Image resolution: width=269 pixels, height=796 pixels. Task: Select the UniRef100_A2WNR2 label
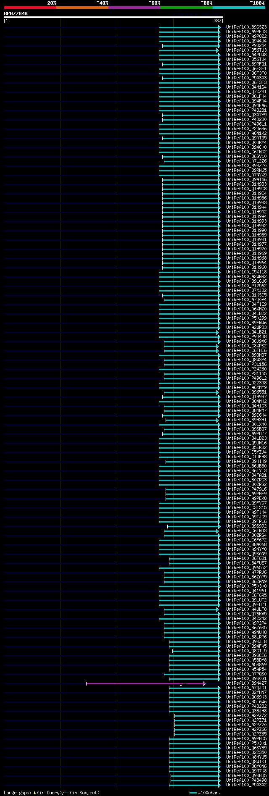(246, 276)
